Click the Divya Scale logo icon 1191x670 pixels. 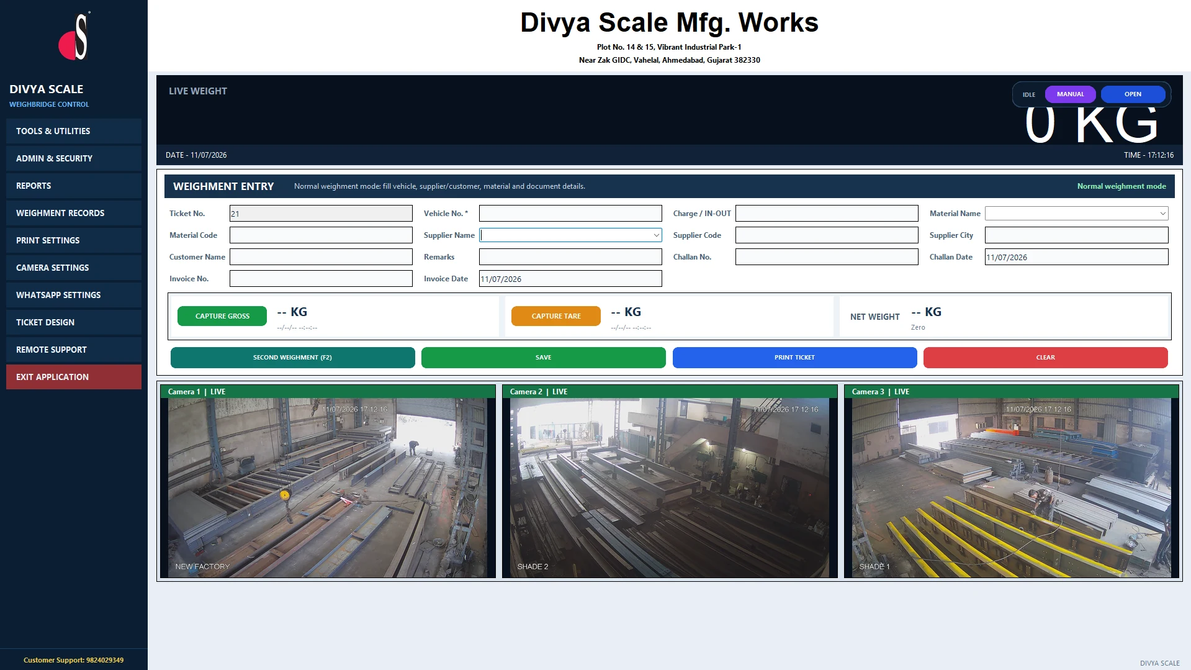point(74,37)
